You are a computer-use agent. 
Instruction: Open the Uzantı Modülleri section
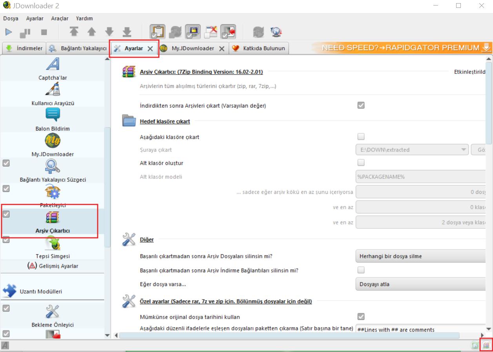tap(53, 291)
